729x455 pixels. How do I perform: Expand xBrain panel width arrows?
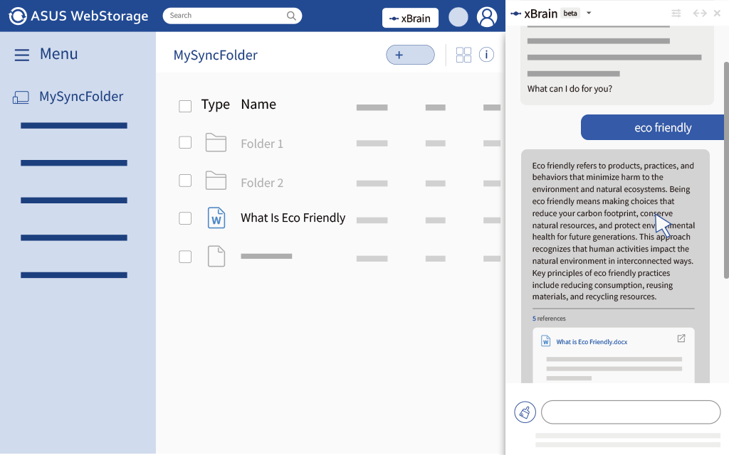[700, 14]
